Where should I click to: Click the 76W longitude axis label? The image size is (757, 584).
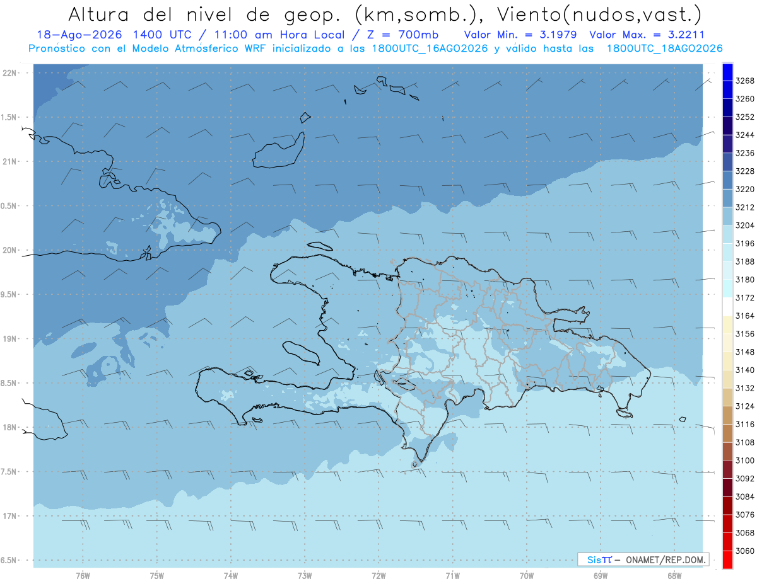pos(83,575)
